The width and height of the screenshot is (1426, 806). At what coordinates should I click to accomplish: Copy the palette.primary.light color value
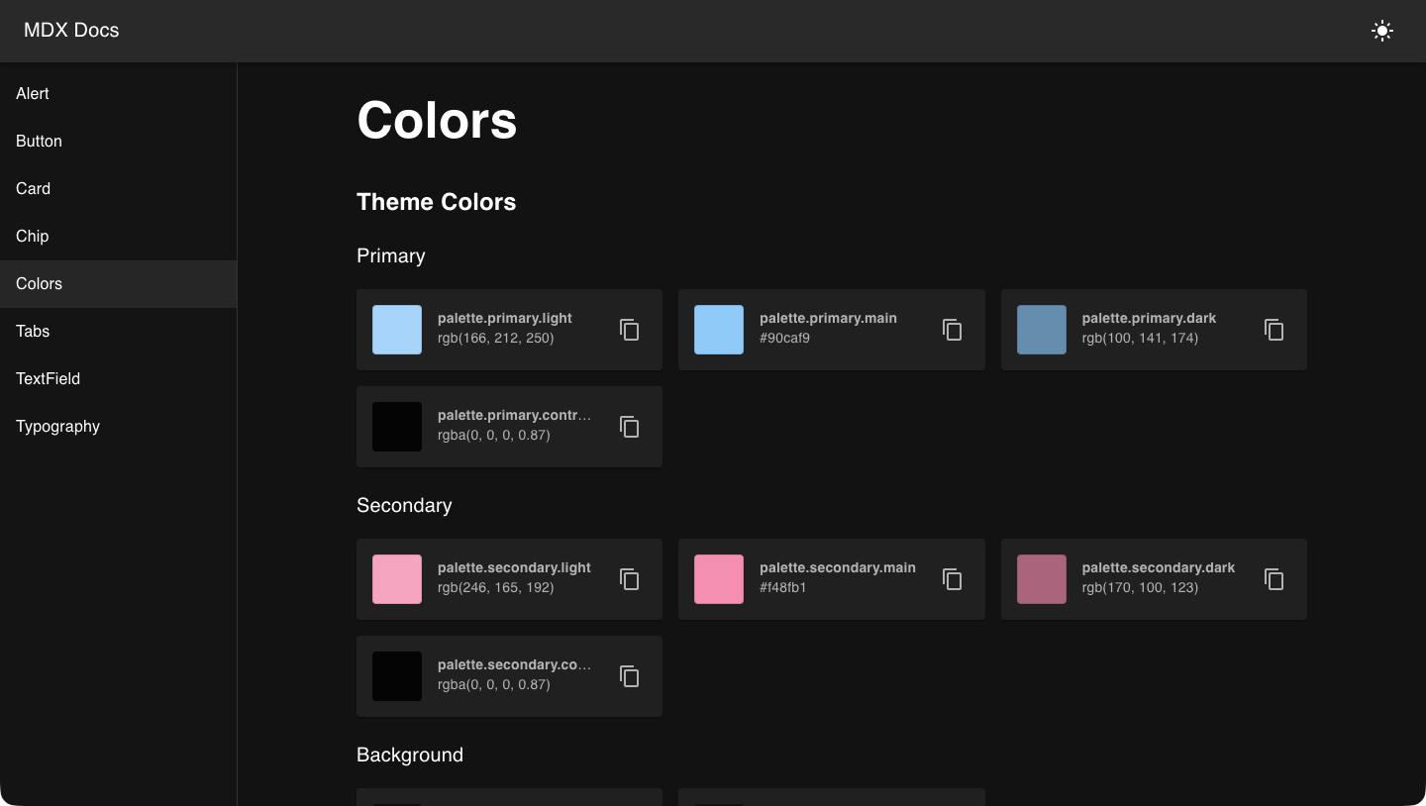coord(630,329)
